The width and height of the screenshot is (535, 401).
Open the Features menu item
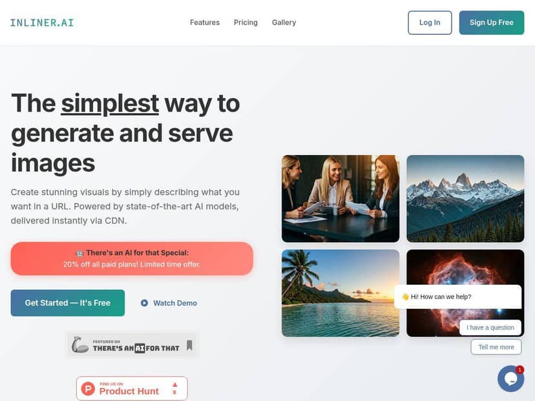pyautogui.click(x=205, y=23)
